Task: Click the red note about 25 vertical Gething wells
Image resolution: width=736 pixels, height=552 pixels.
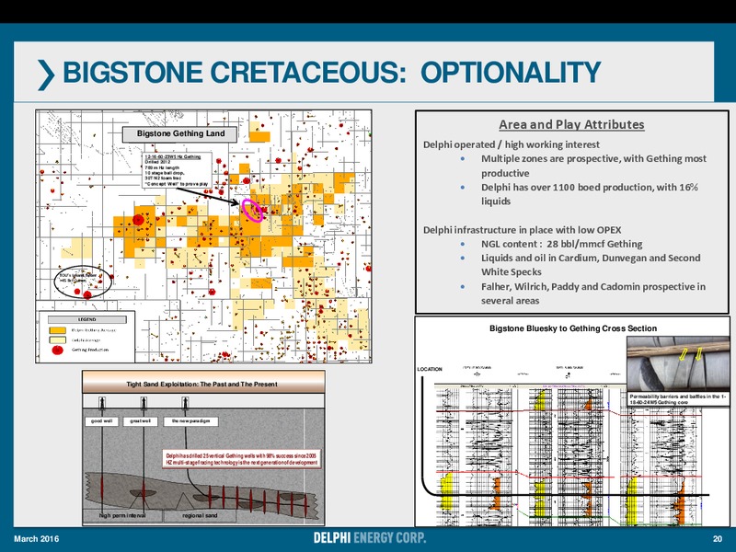Action: (242, 459)
